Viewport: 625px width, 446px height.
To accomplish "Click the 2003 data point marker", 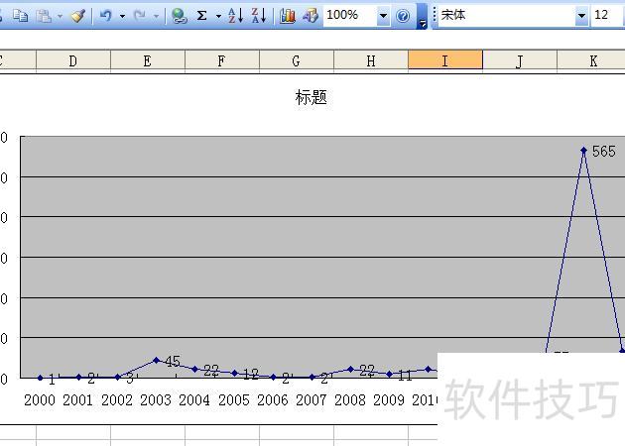I will 157,360.
